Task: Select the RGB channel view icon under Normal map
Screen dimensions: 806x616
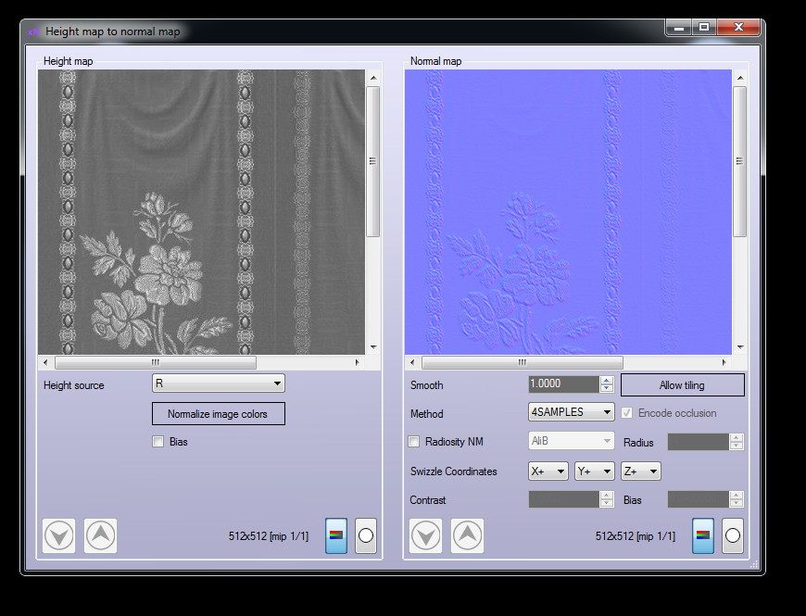Action: pyautogui.click(x=703, y=535)
